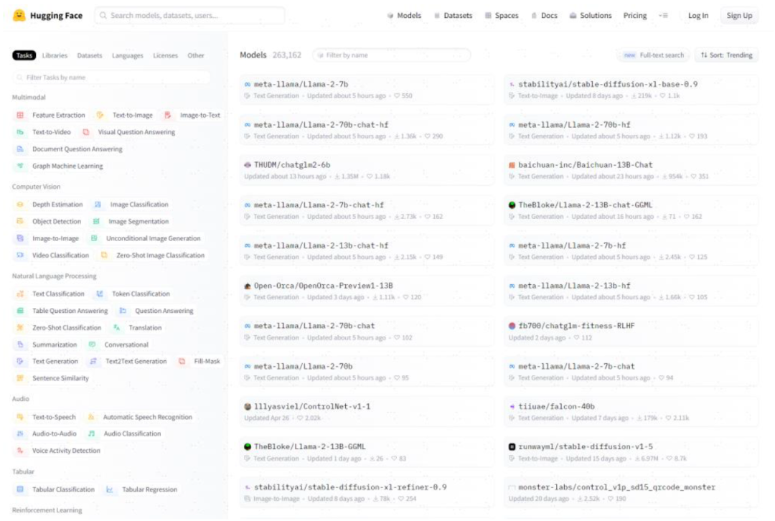Open Spaces in the top navigation
The image size is (775, 521).
(x=502, y=16)
